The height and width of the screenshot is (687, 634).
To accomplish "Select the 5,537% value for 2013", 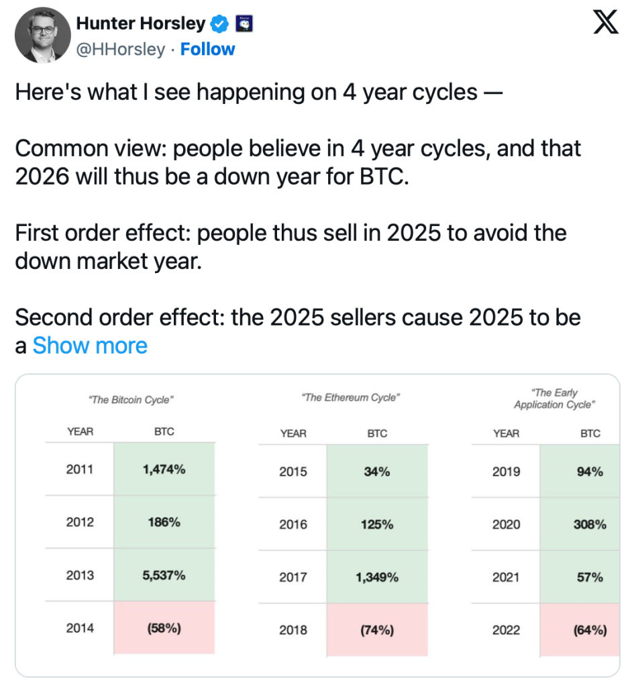I will pos(164,576).
